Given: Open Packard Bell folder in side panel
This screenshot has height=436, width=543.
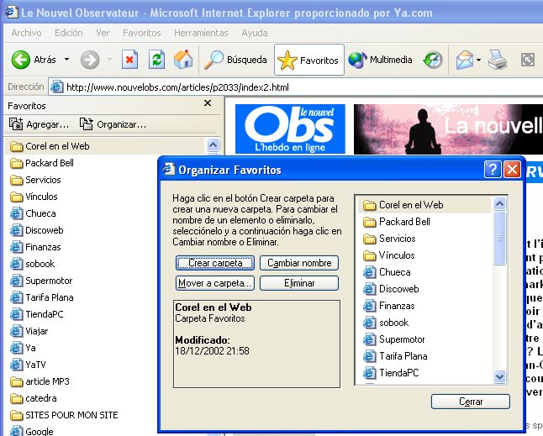Looking at the screenshot, I should tap(42, 163).
